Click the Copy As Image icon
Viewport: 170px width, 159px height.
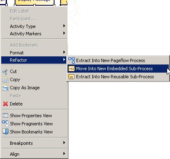coord(5,88)
